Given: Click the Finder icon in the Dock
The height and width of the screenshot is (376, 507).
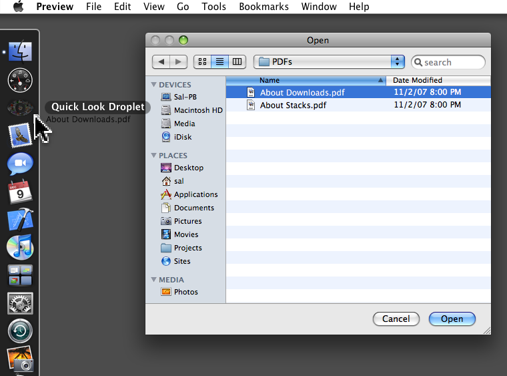Looking at the screenshot, I should (20, 51).
